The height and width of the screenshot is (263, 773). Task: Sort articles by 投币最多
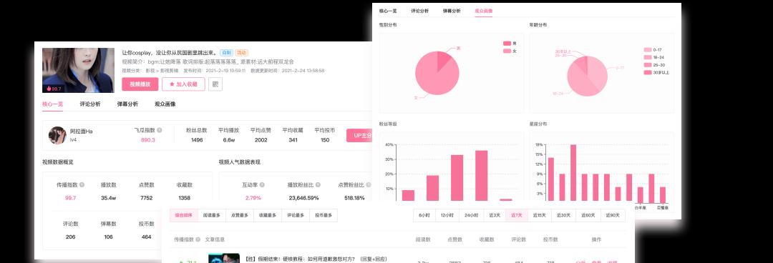(x=324, y=215)
